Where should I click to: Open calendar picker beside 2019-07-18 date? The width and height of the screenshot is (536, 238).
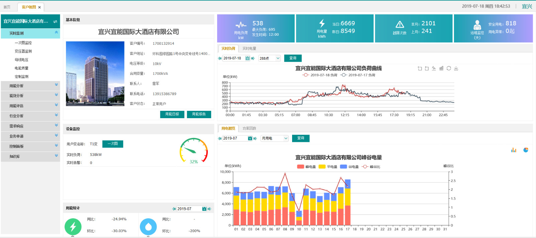[247, 58]
